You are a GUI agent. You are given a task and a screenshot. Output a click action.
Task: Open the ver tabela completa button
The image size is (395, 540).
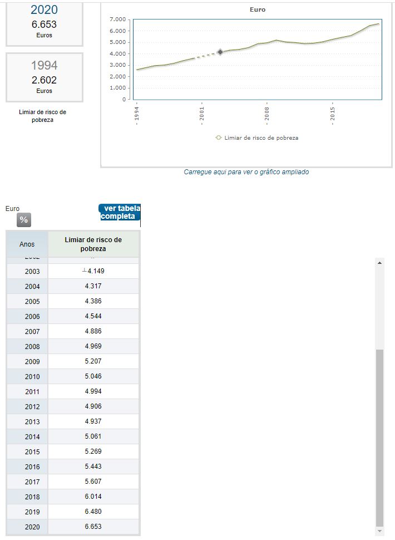(120, 213)
